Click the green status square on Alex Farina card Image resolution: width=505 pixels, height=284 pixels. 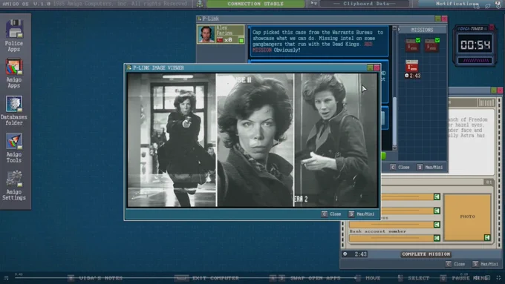click(241, 40)
